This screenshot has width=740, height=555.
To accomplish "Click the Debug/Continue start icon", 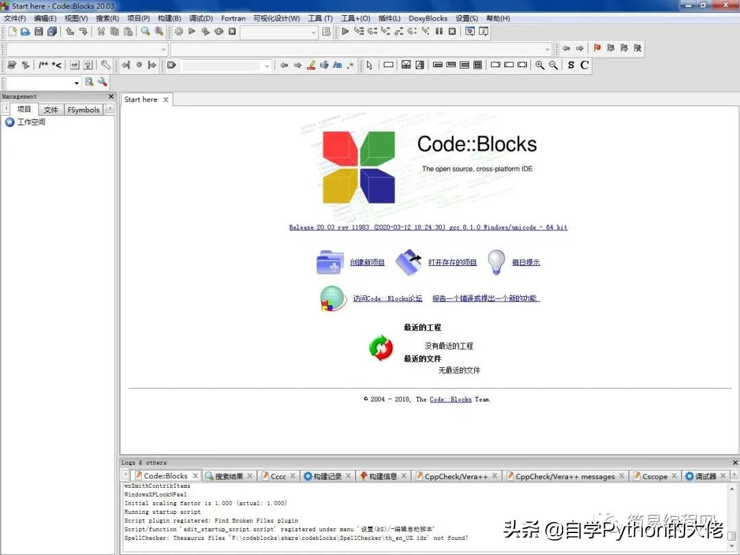I will [x=345, y=31].
